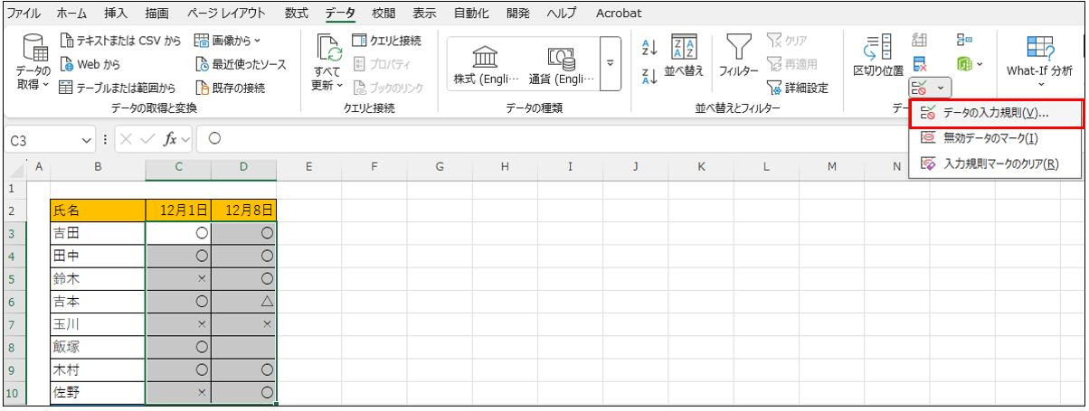The height and width of the screenshot is (411, 1089).
Task: Click the 詳細設定 advanced filter button
Action: (798, 88)
